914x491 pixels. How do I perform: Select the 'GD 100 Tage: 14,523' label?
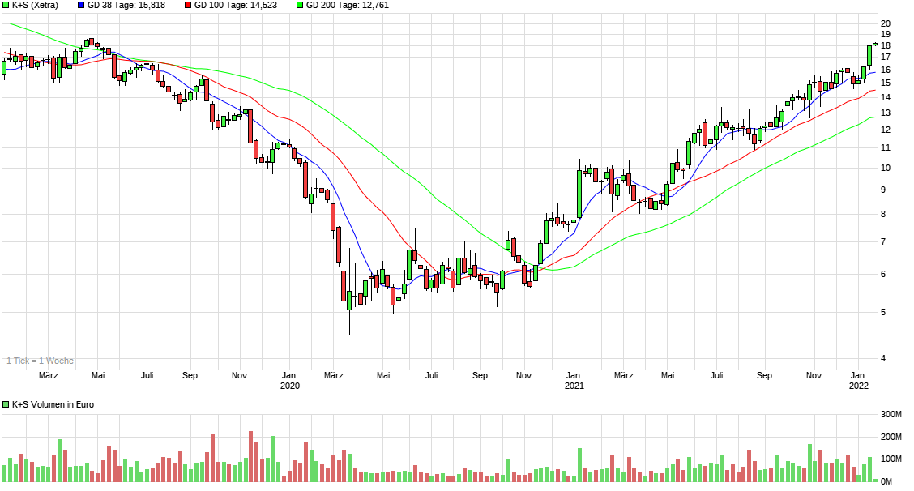coord(236,5)
